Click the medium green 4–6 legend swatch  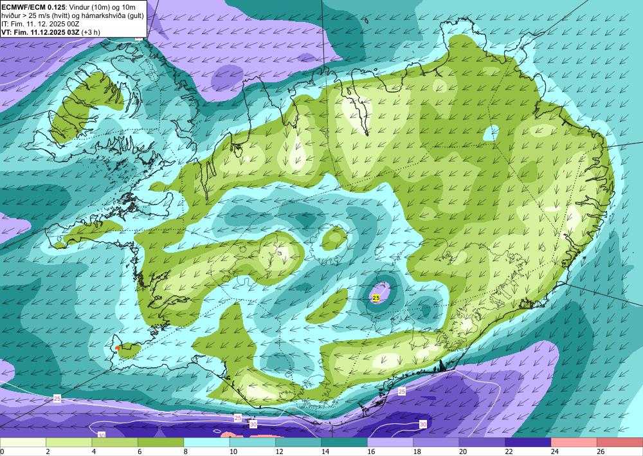(x=115, y=442)
